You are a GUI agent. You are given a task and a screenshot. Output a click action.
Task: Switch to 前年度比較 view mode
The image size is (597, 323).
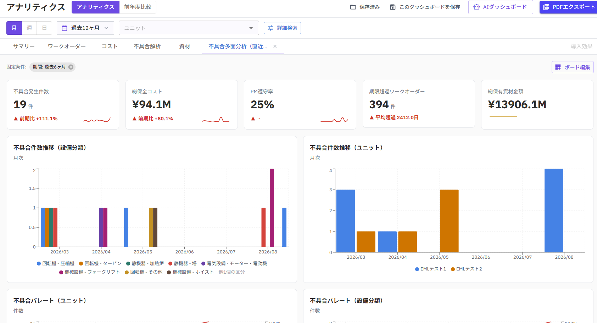(x=138, y=7)
